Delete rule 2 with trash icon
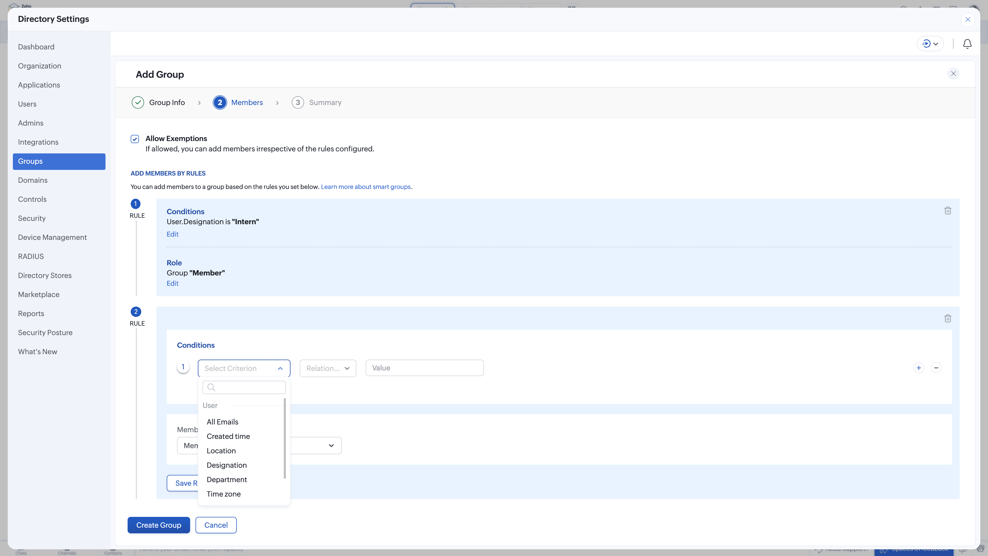The image size is (988, 556). click(947, 318)
